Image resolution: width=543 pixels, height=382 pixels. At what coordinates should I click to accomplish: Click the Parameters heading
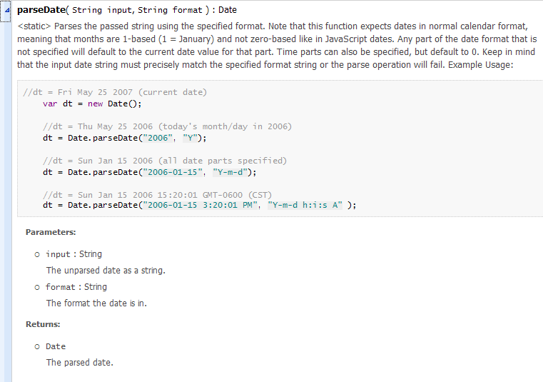click(x=51, y=232)
